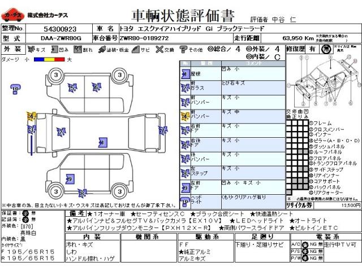Select marker 9 on the lower side view door
The width and height of the screenshot is (362, 271).
pos(70,179)
